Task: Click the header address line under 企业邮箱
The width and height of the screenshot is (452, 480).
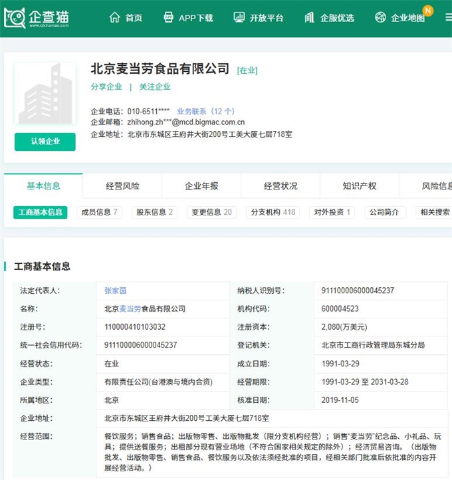Action: [209, 134]
